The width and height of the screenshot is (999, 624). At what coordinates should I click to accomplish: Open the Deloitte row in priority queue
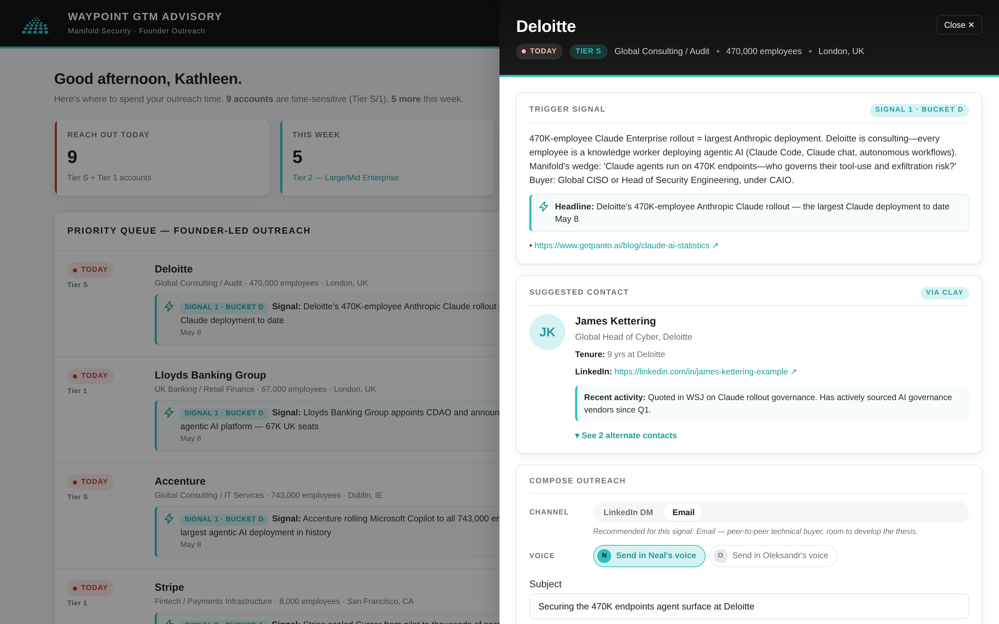[x=277, y=303]
